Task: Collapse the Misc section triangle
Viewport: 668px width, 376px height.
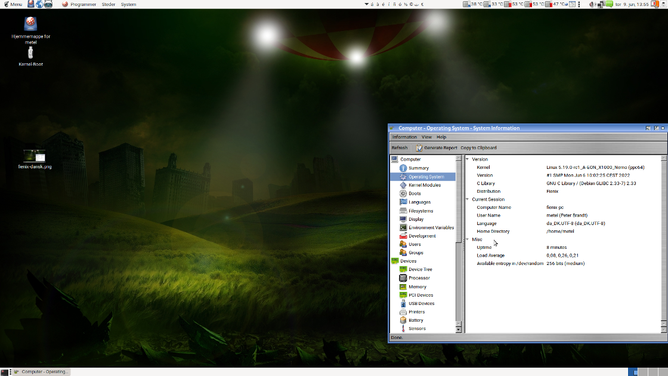Action: coord(468,239)
